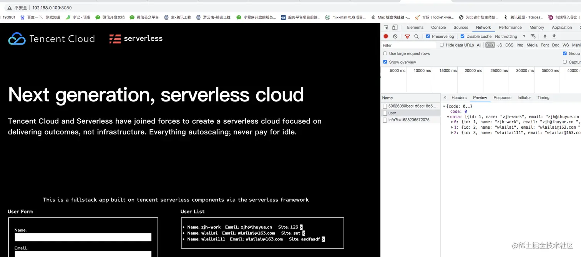Delete user zjh-work with its x
Screen dimensions: 581x257
pos(301,227)
